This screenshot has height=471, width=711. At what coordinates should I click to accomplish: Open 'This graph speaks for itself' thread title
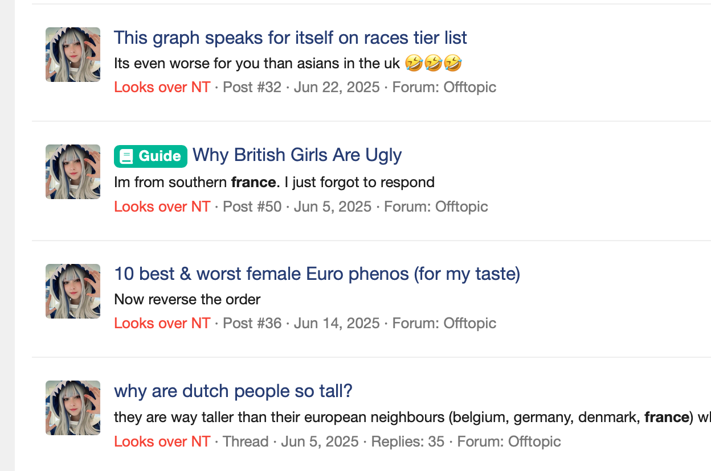point(291,38)
